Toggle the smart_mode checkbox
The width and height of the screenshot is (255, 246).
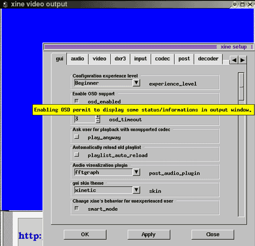coord(76,208)
